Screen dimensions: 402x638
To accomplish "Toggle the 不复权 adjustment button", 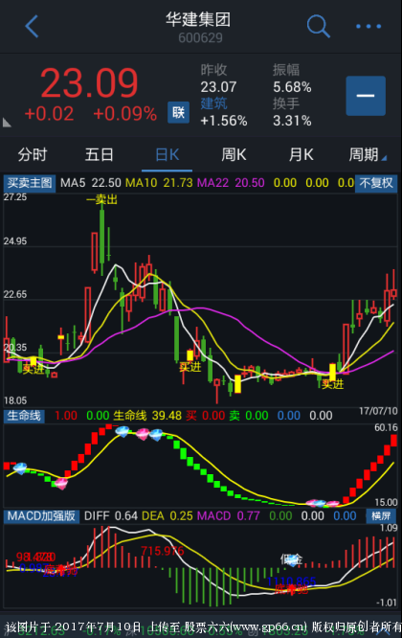I will (376, 183).
